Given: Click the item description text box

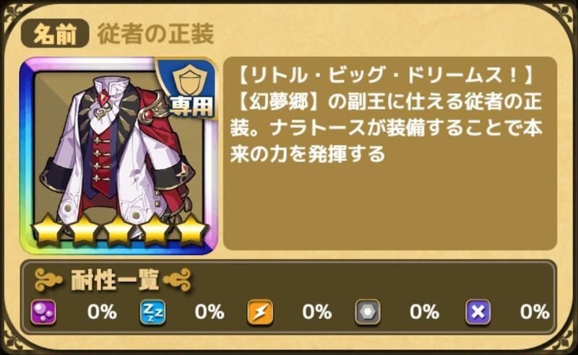Looking at the screenshot, I should tap(389, 154).
